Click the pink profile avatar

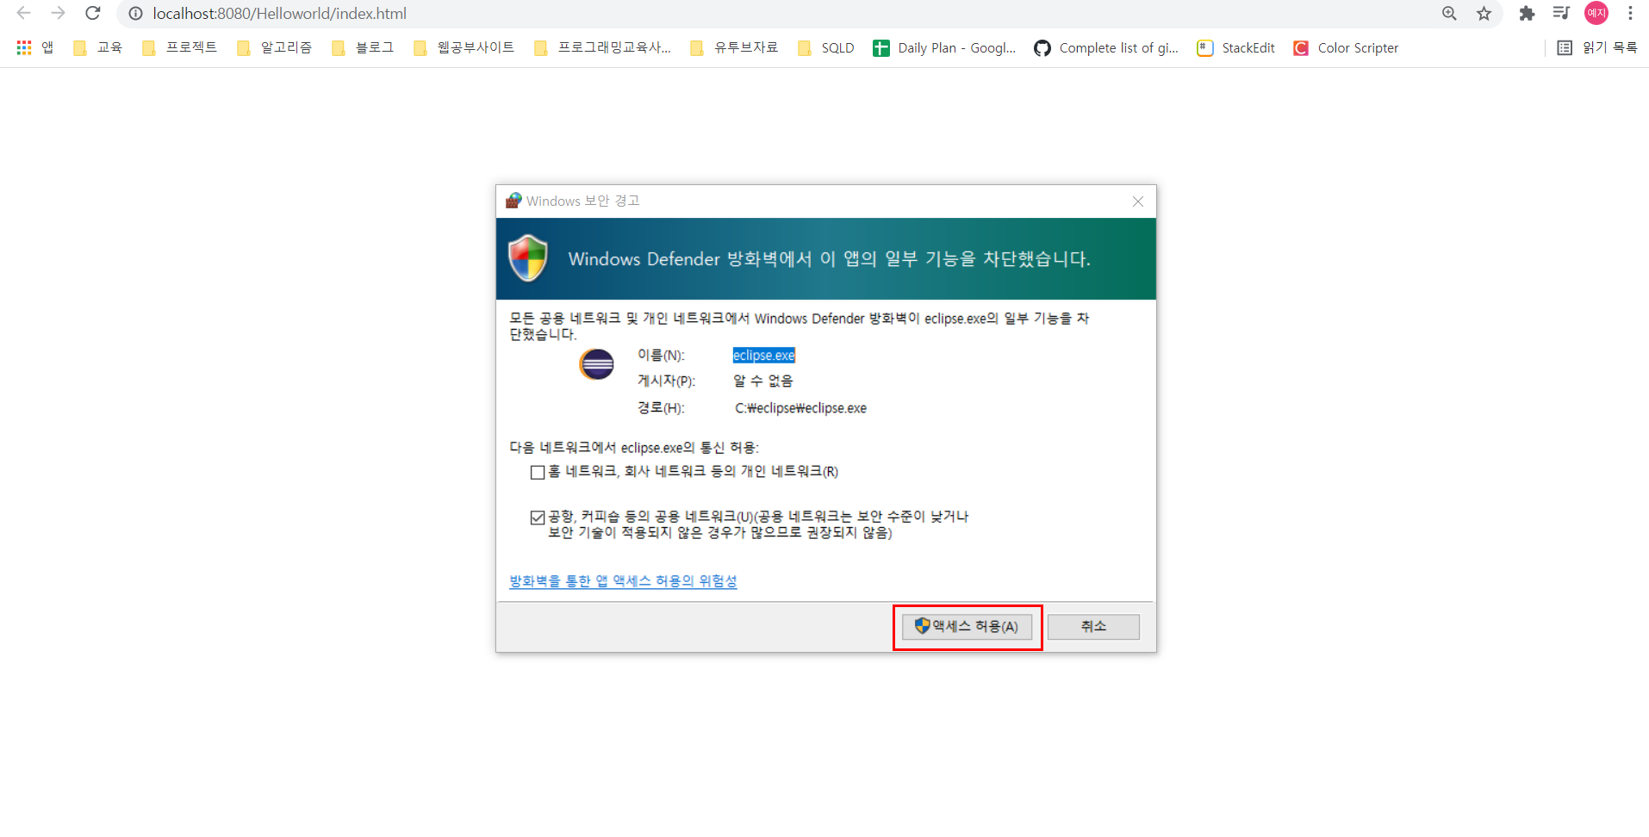(x=1596, y=13)
